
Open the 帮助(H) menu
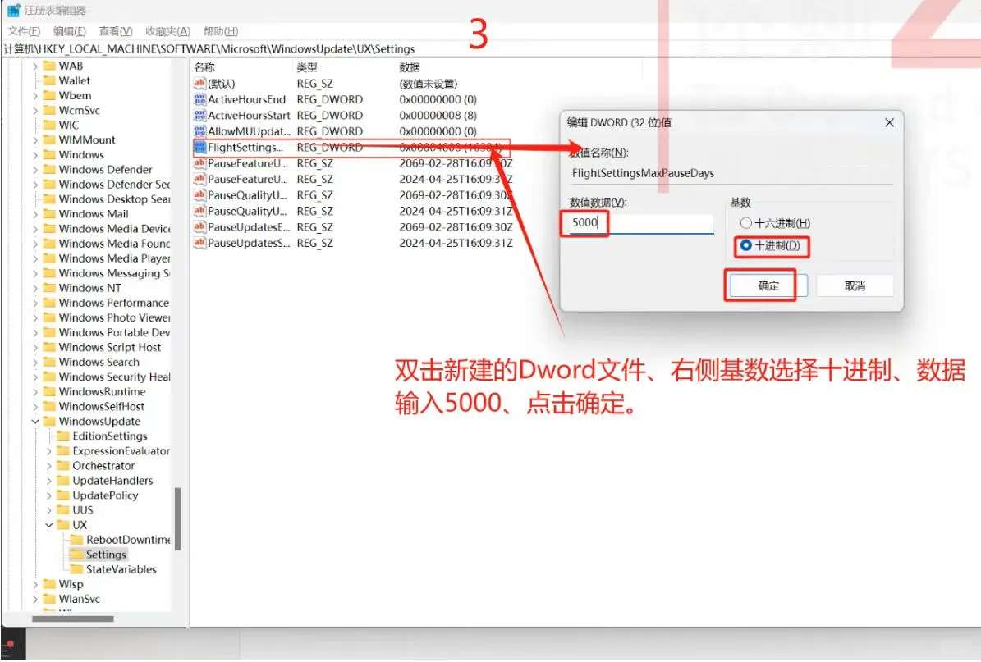[x=220, y=31]
